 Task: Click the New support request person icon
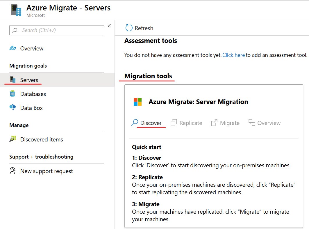tap(12, 171)
